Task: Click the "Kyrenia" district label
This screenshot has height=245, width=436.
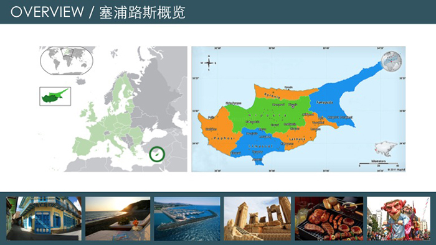Action: click(x=272, y=96)
